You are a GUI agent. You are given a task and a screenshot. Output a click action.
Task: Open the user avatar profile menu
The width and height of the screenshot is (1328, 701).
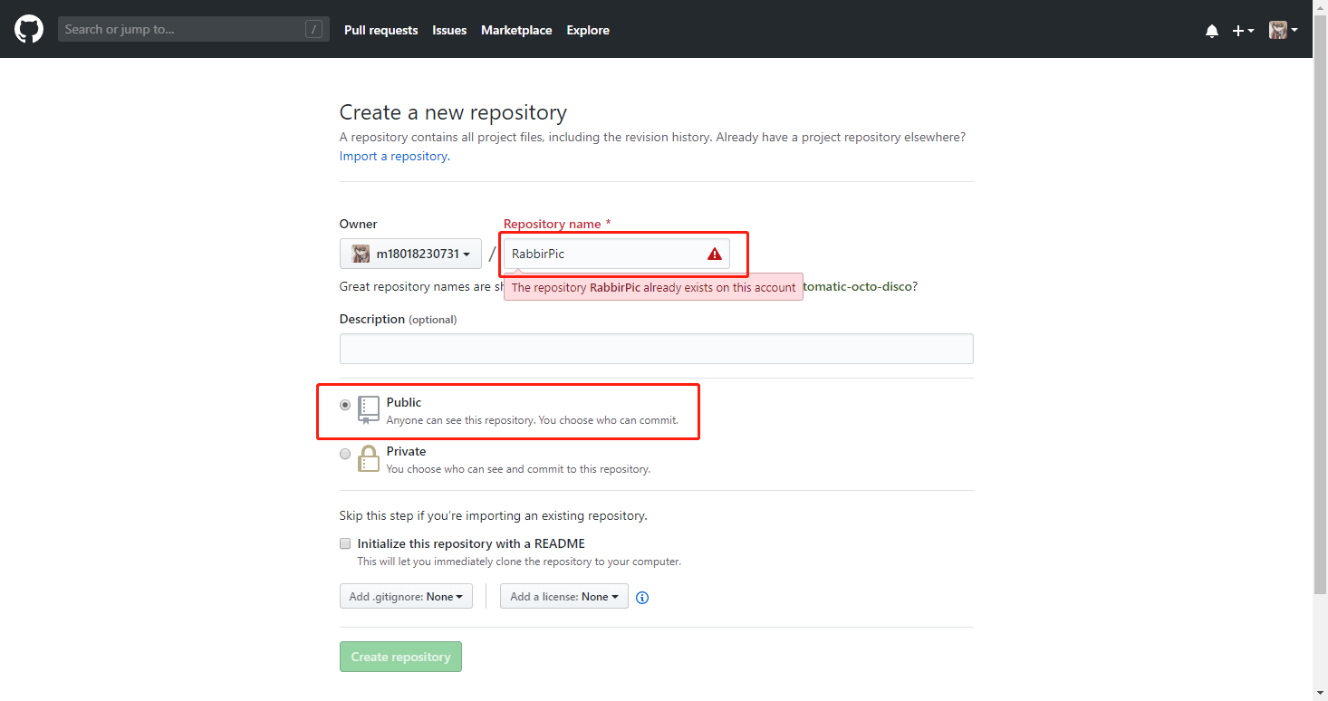click(1283, 30)
